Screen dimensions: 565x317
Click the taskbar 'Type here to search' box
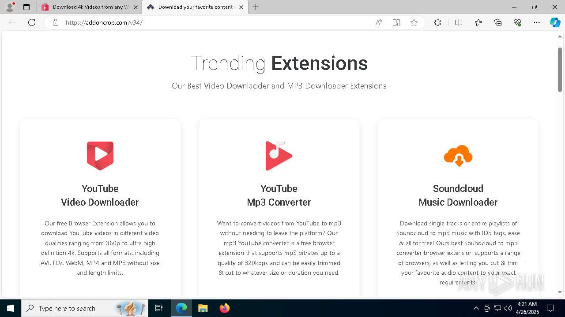85,308
